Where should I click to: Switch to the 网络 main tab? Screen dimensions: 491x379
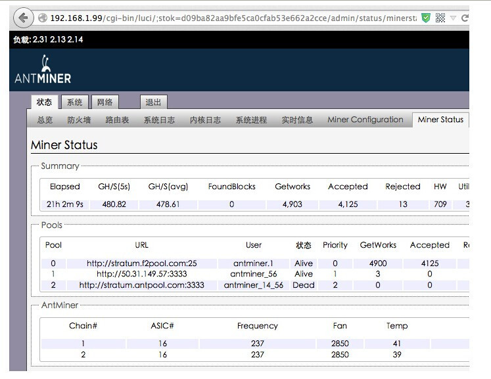point(105,102)
